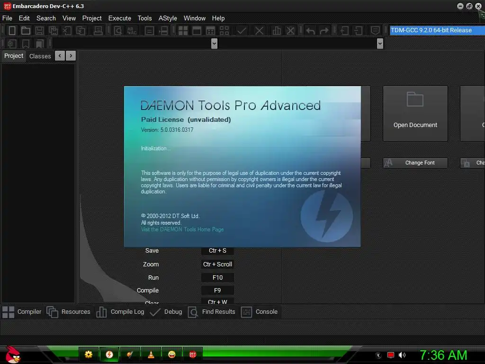The image size is (485, 364).
Task: Open the Window menu
Action: coord(195,18)
